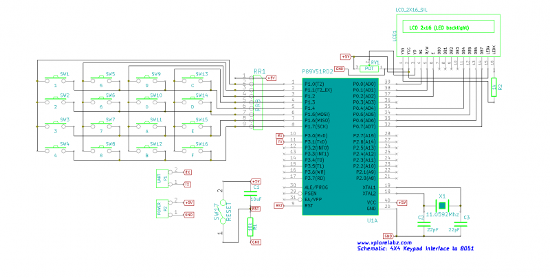
Task: Click the RR1 resistor network component
Action: [x=257, y=102]
